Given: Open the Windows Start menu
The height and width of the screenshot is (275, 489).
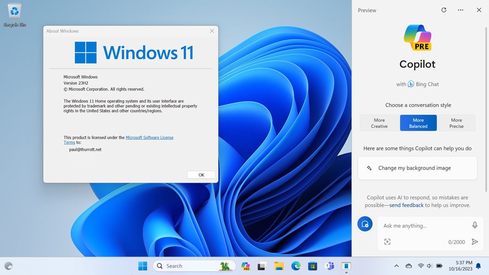Looking at the screenshot, I should click(x=142, y=266).
